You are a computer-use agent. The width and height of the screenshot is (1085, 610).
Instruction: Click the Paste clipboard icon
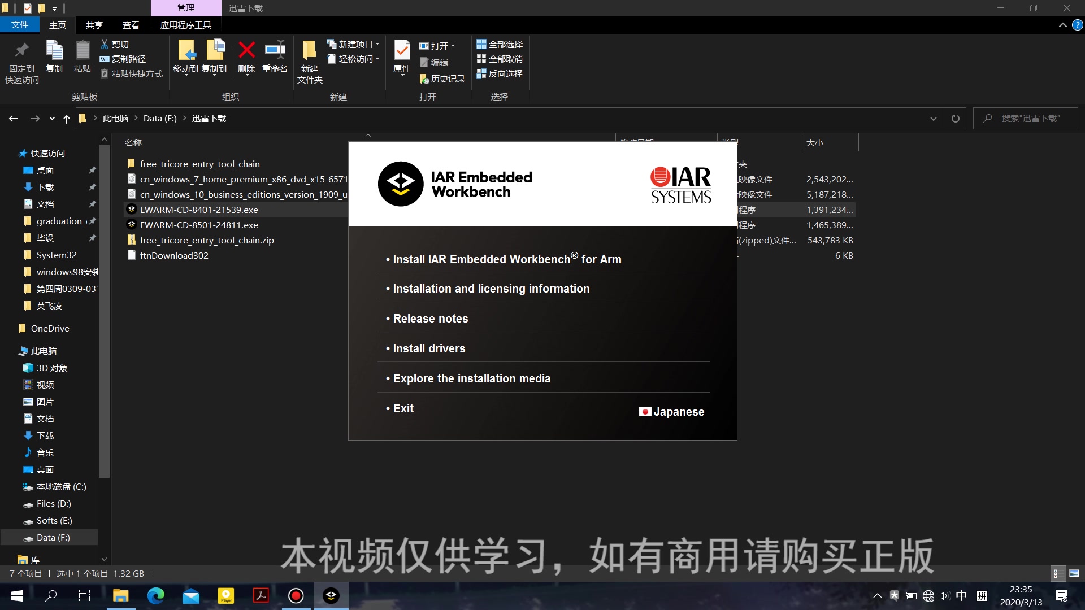[83, 50]
